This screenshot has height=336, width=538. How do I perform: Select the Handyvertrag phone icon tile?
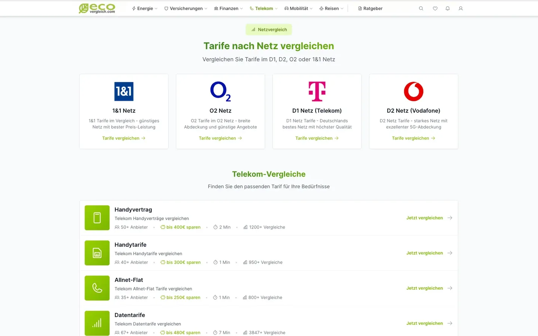[97, 218]
